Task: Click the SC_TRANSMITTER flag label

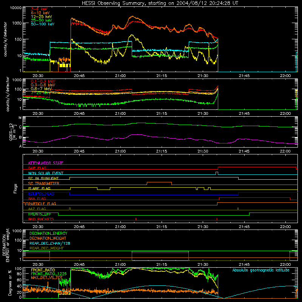Action: [43, 183]
